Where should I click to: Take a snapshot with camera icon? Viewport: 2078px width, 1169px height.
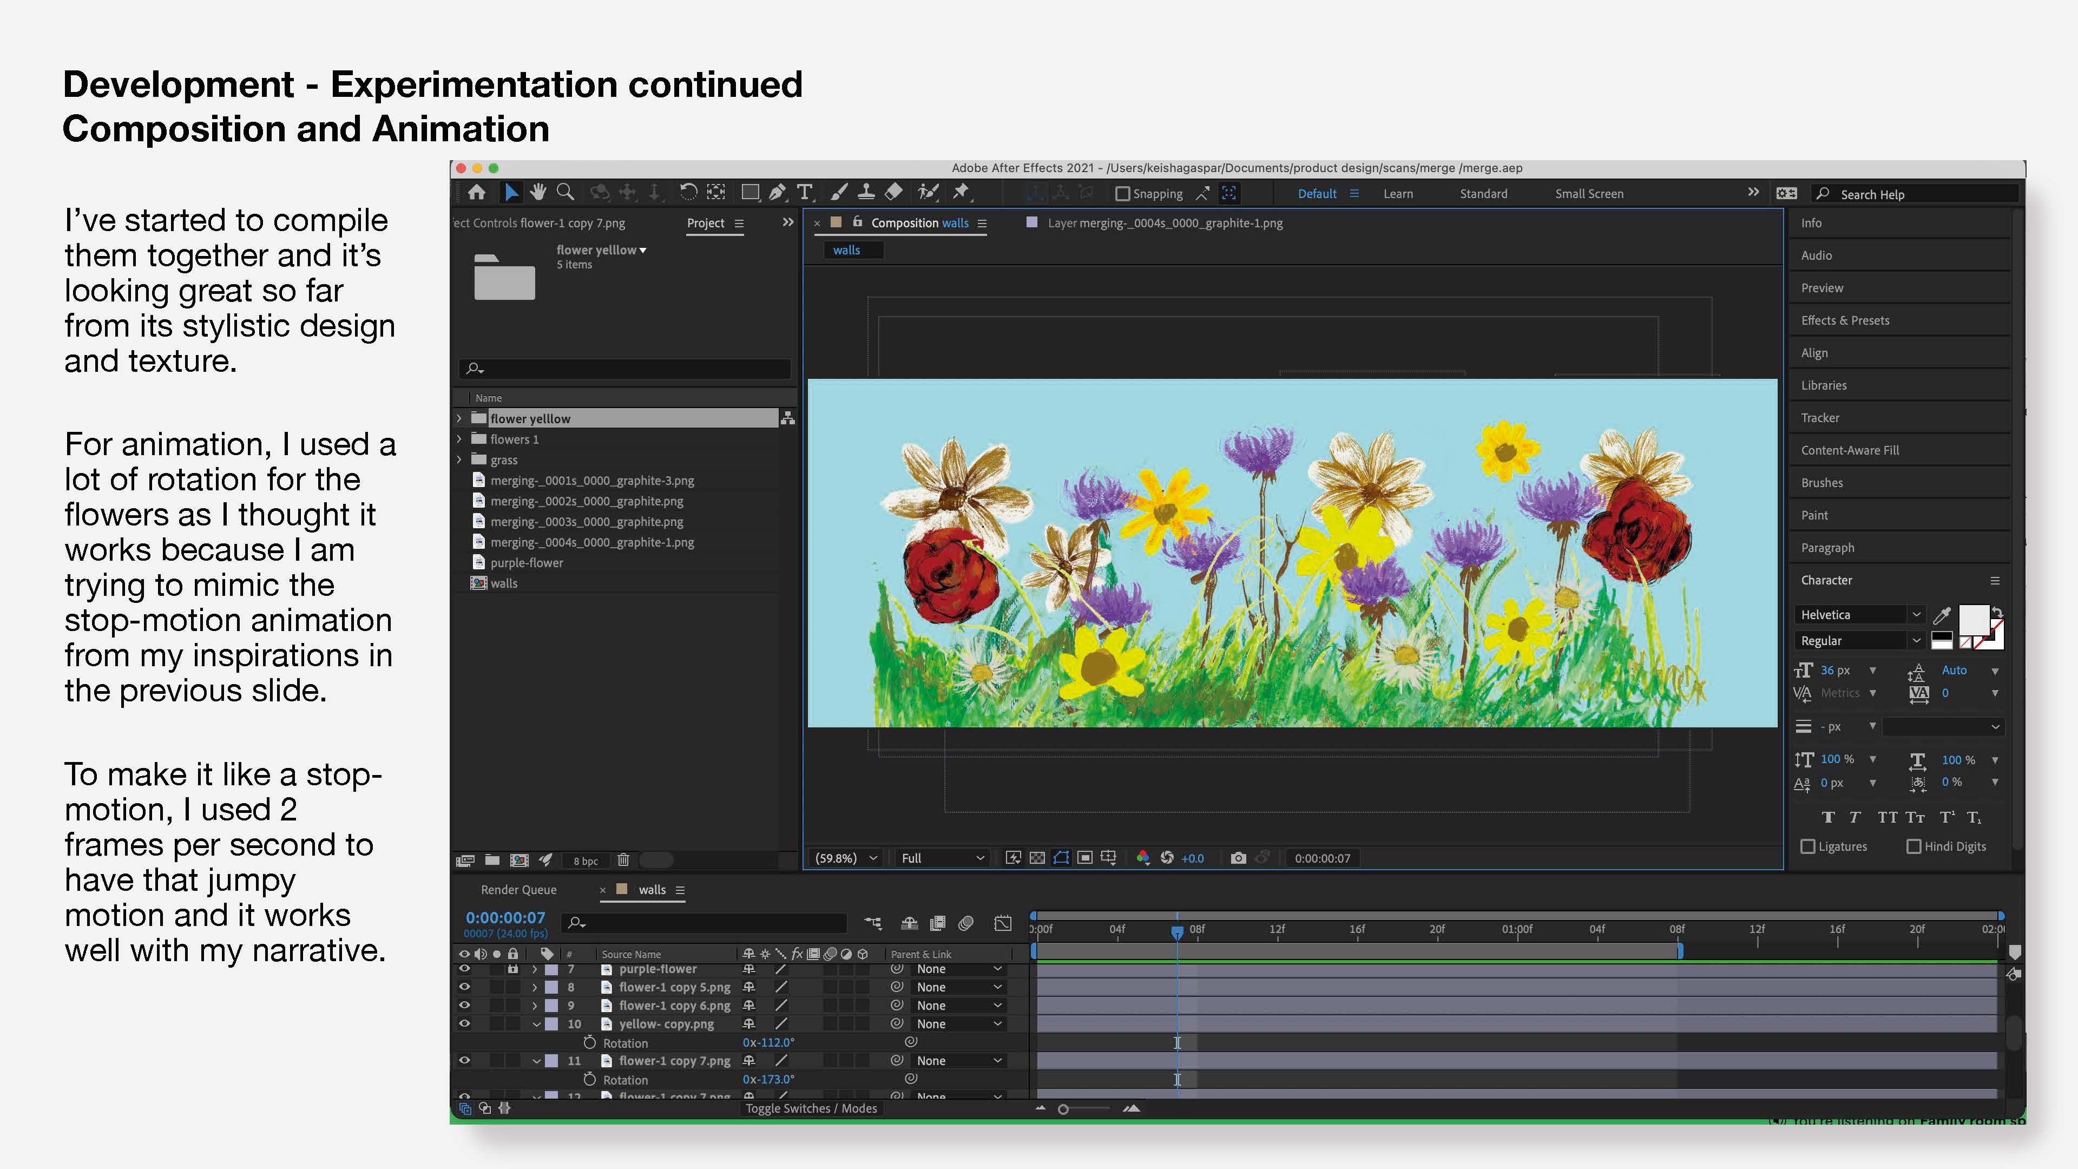[x=1238, y=858]
